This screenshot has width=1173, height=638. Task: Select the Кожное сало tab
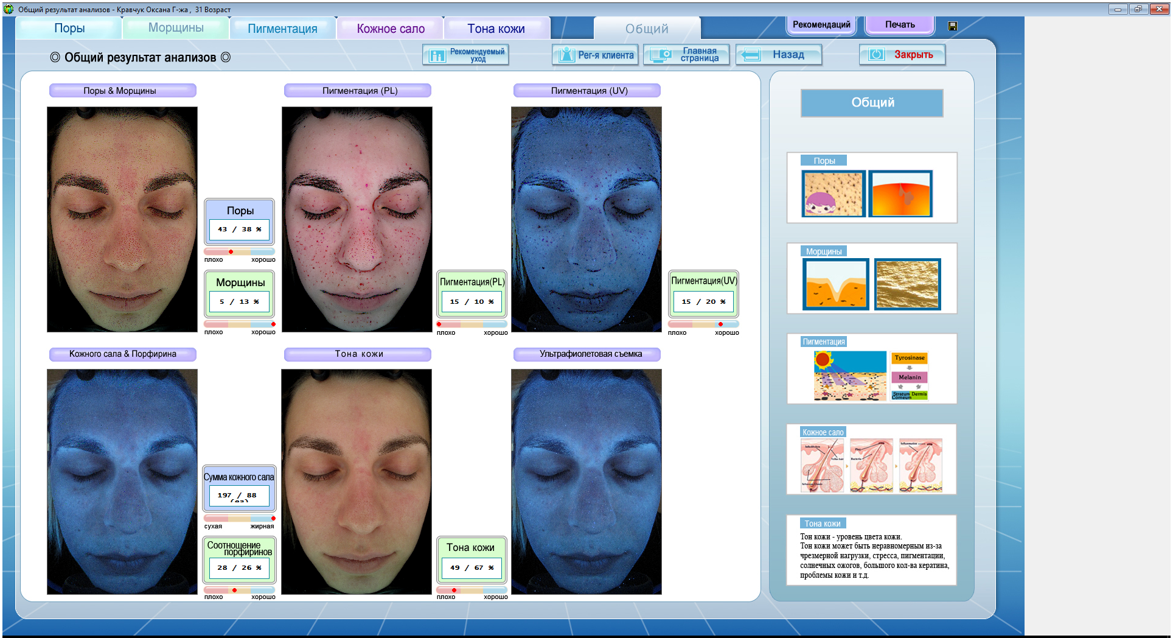click(x=391, y=29)
